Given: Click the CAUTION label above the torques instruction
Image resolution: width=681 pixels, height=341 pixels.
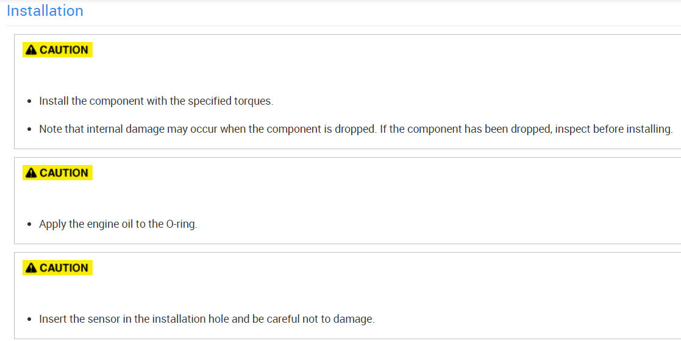Looking at the screenshot, I should (x=64, y=50).
